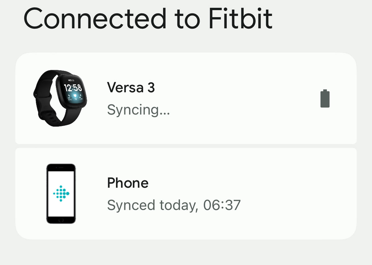Click the Phone device name
372x265 pixels.
point(128,183)
